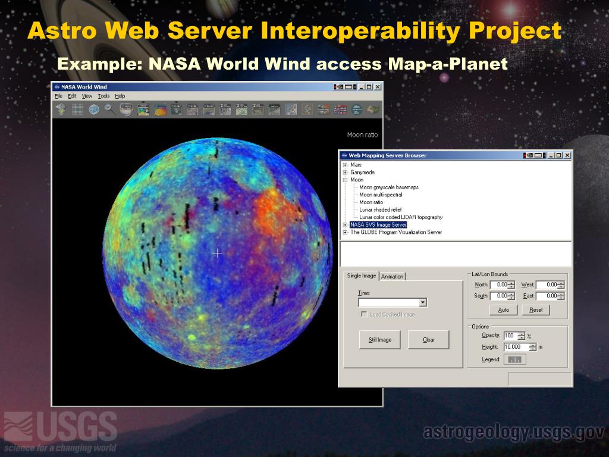Image resolution: width=609 pixels, height=457 pixels.
Task: Open the Layer Manager stacked-layers toolbar icon
Action: 61,109
